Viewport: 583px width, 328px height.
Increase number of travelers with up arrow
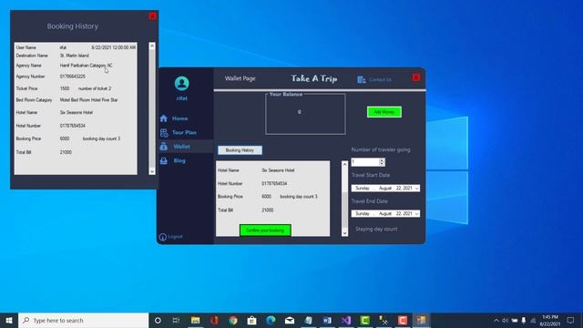(x=382, y=160)
